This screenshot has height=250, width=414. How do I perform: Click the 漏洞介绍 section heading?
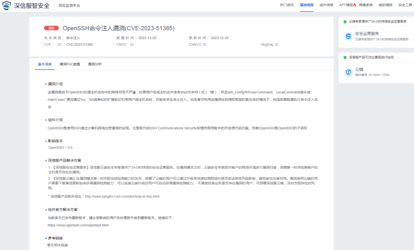[55, 84]
